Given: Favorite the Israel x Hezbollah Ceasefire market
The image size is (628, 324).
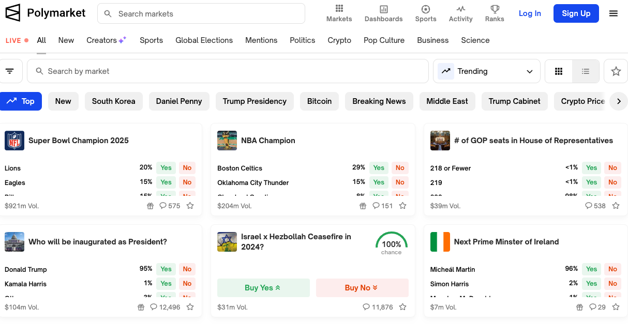Looking at the screenshot, I should 403,307.
